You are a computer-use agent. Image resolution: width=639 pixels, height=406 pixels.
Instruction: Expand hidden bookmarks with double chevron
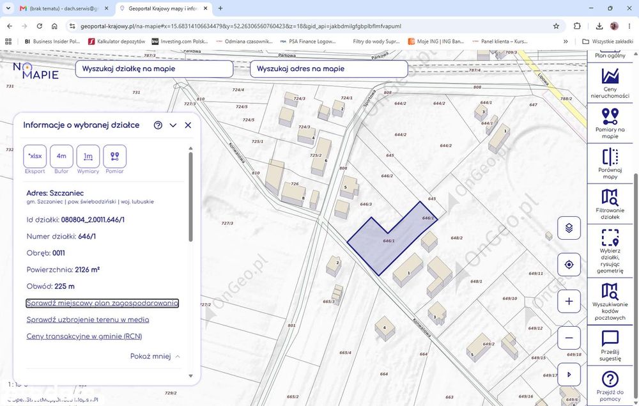click(x=566, y=41)
